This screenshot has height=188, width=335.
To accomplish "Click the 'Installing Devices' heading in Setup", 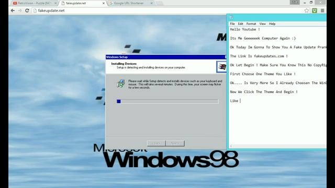I will (124, 64).
